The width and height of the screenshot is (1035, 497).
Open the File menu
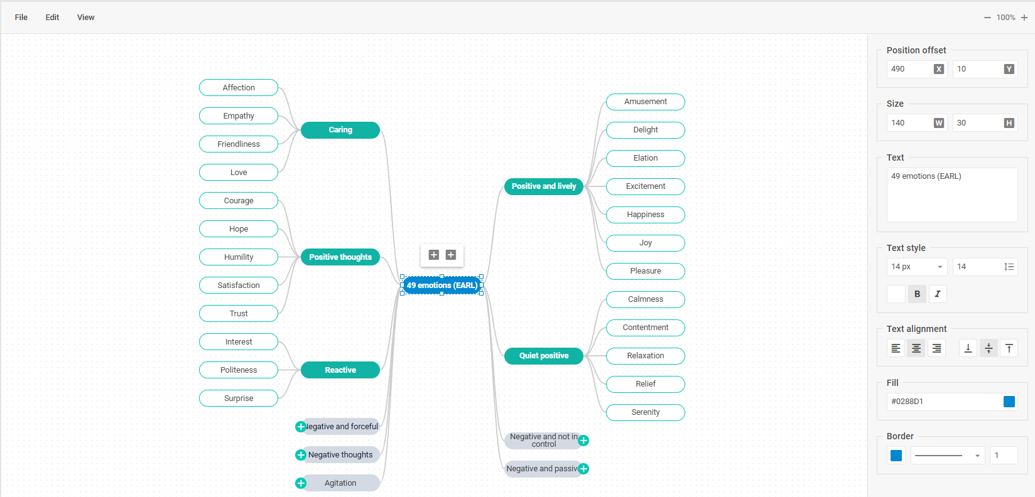(x=21, y=18)
